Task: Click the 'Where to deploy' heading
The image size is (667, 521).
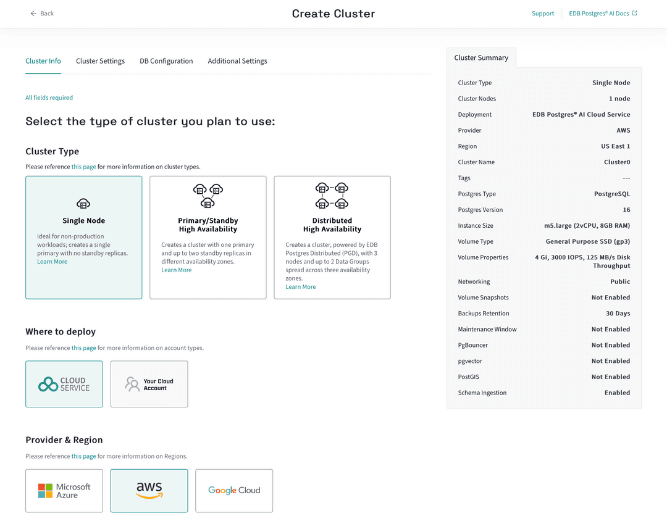Action: [61, 331]
